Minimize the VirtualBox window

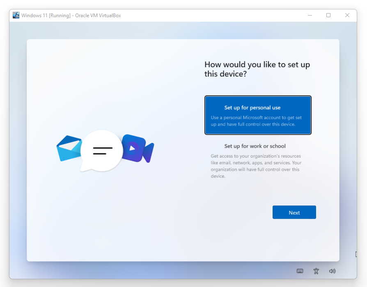point(310,15)
